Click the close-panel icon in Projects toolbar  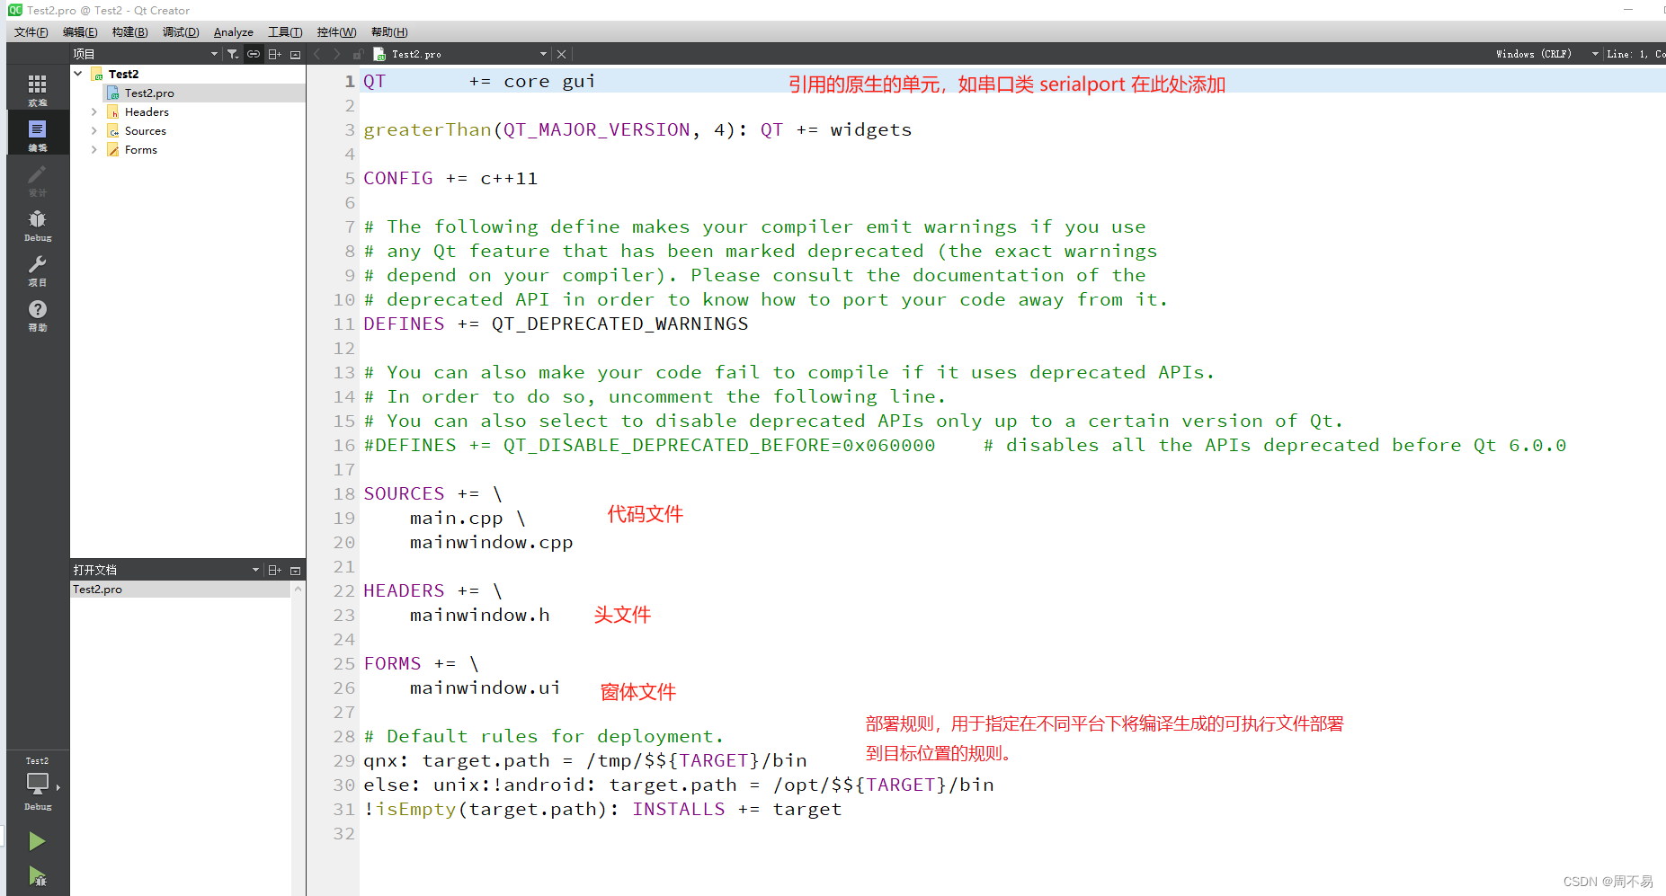[295, 54]
